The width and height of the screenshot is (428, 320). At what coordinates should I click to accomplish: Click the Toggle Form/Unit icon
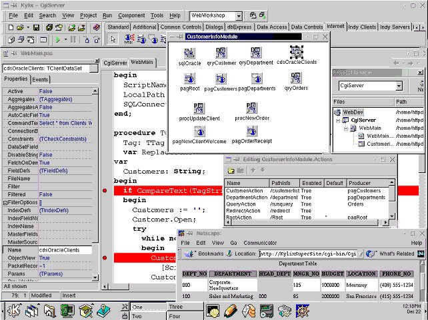tap(31, 40)
